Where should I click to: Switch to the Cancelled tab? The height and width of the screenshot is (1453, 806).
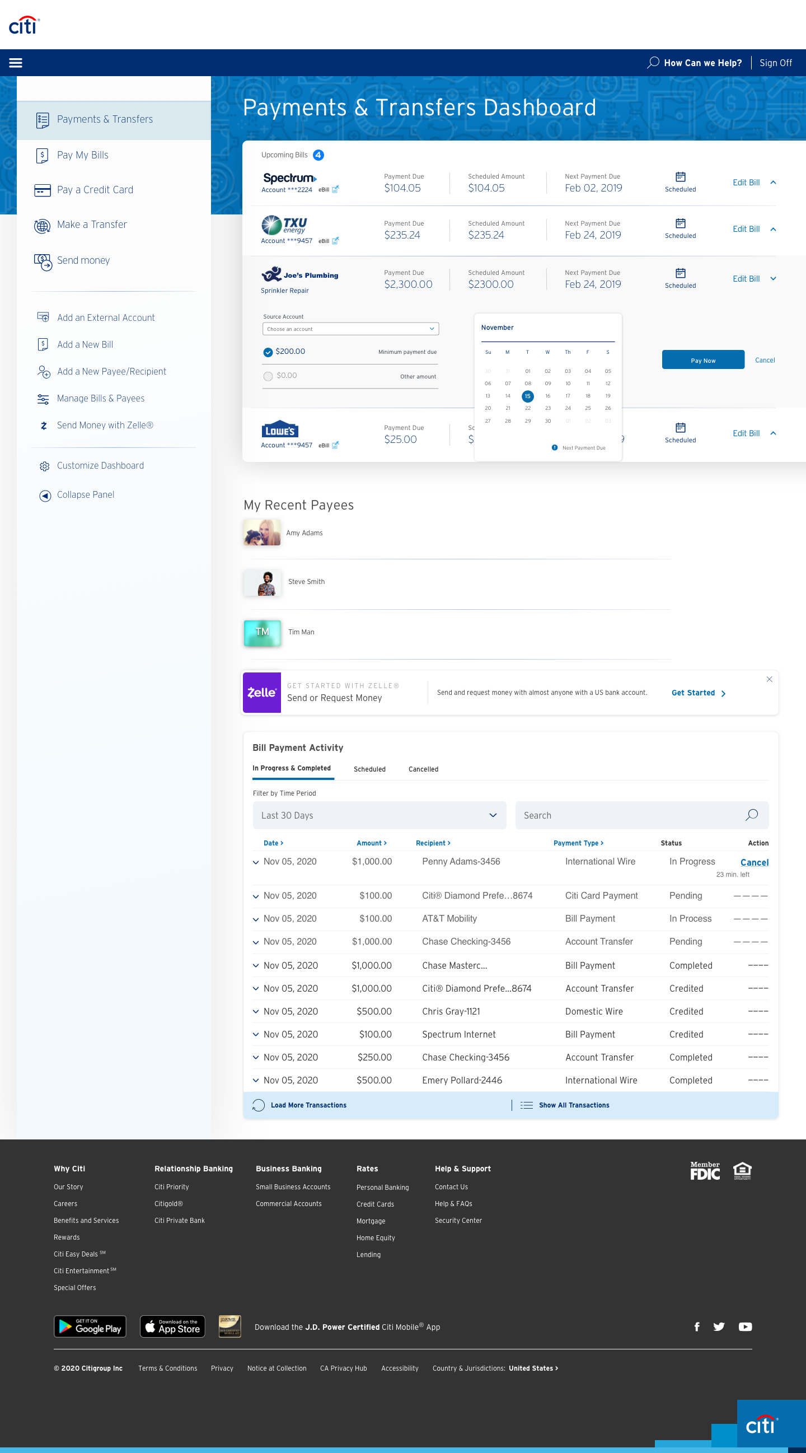pos(423,769)
